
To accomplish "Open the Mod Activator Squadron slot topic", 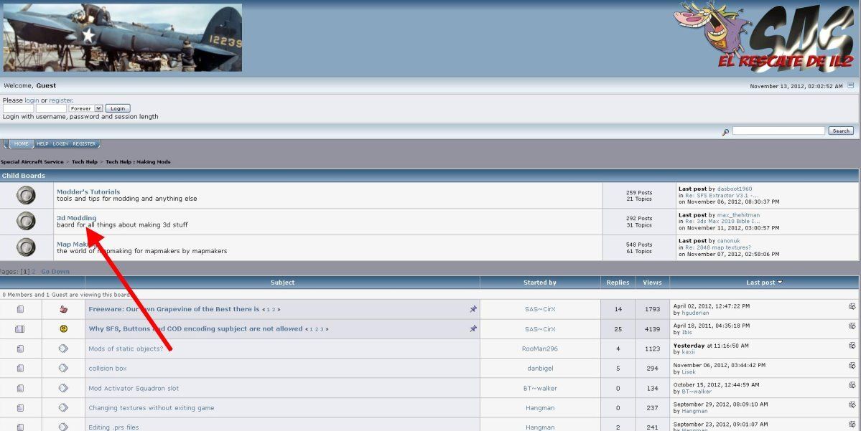I will point(134,388).
